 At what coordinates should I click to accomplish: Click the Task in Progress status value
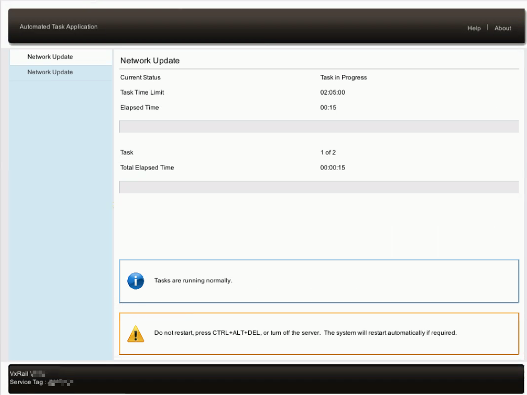point(343,77)
